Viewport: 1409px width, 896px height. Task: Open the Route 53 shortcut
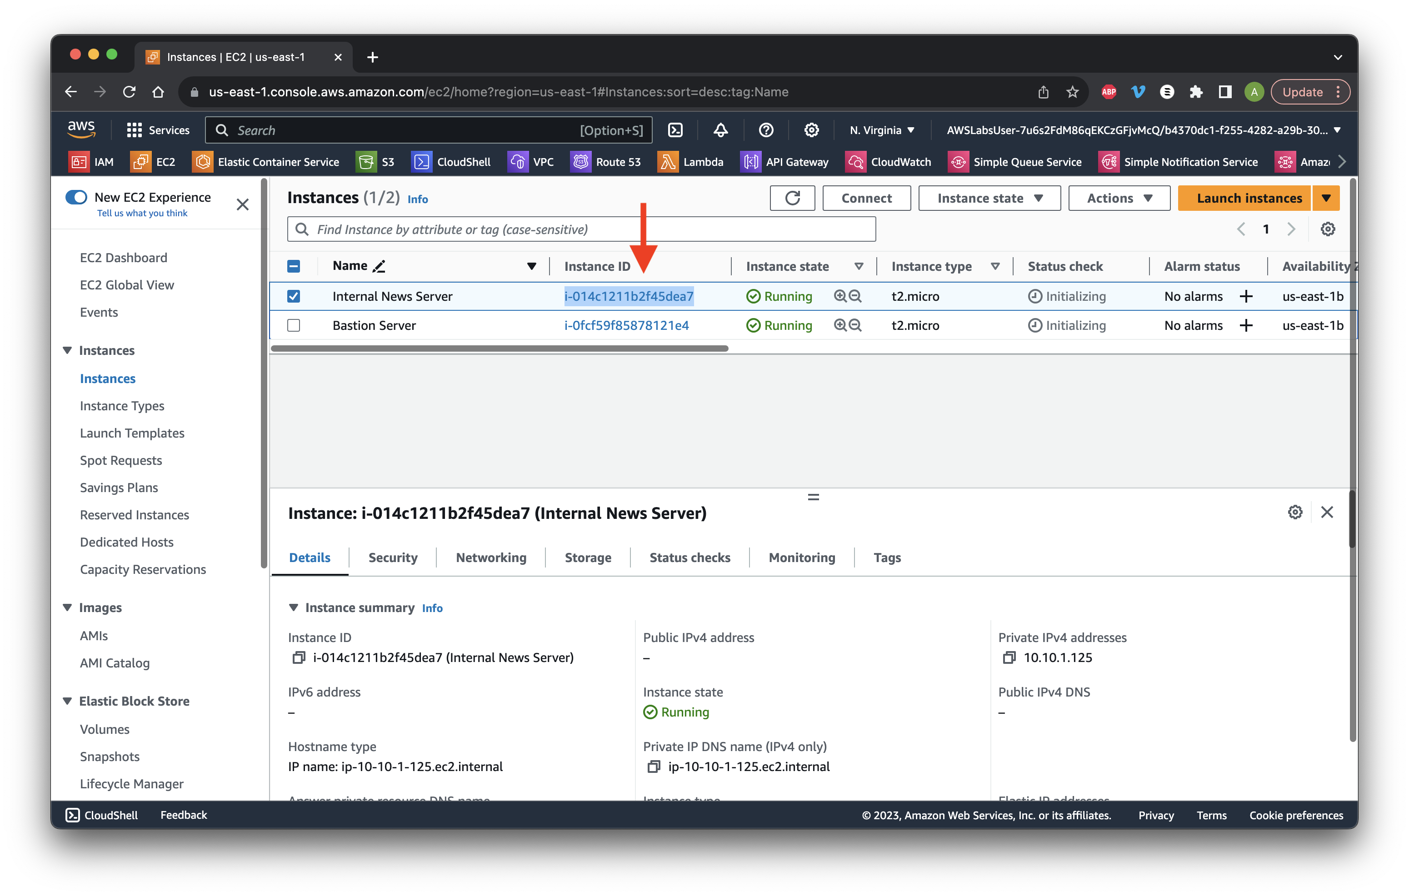pyautogui.click(x=605, y=162)
